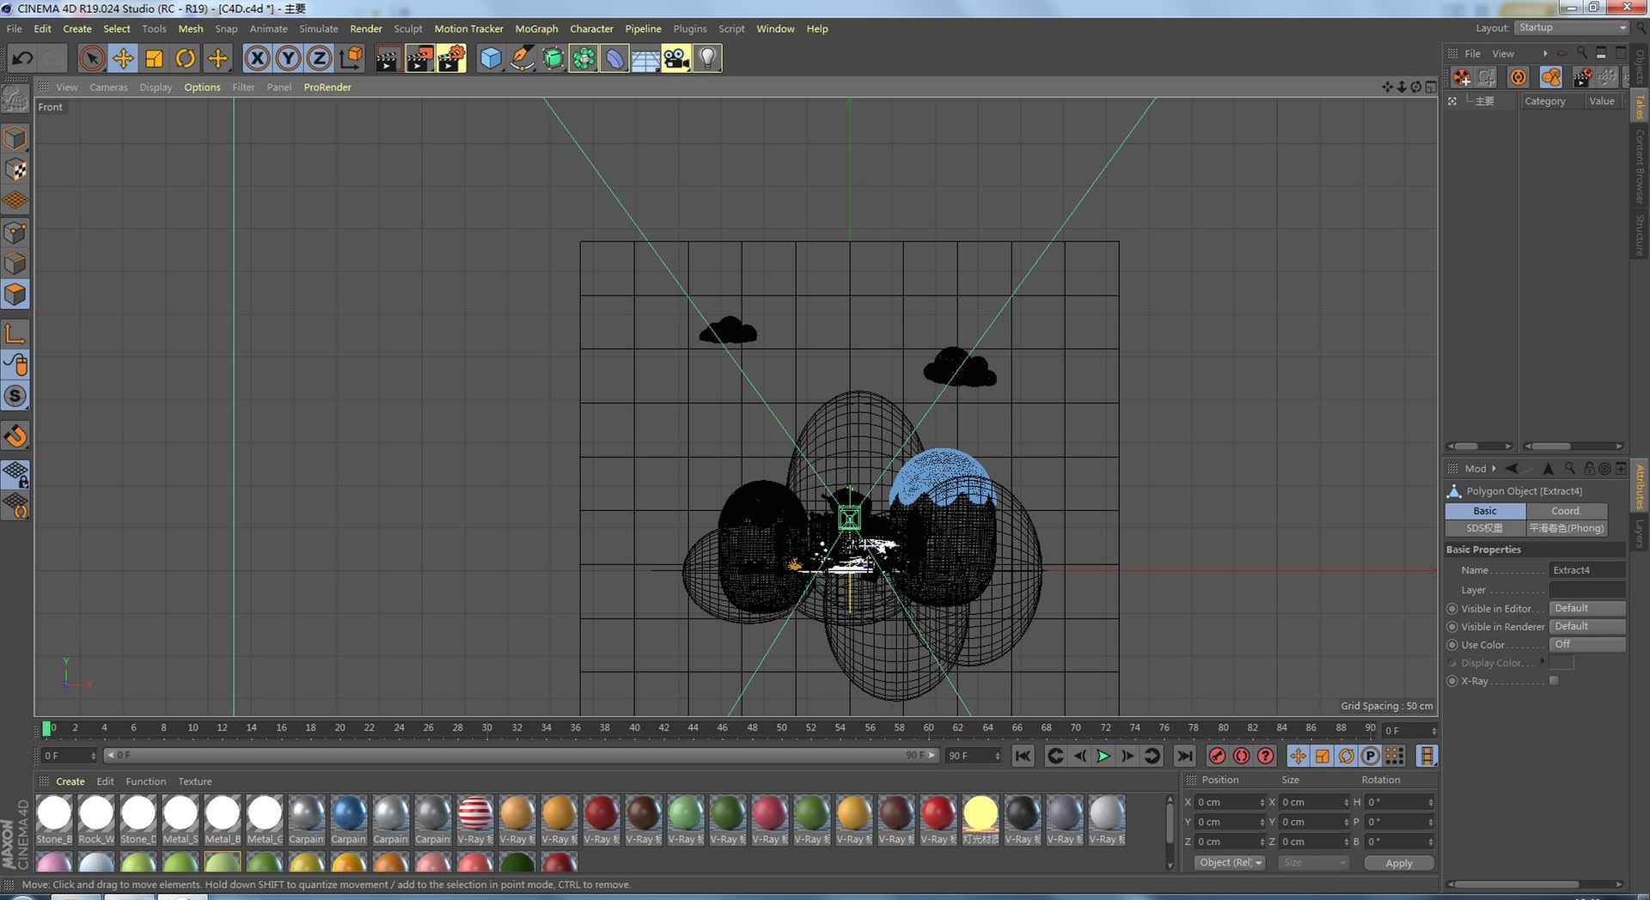The height and width of the screenshot is (900, 1650).
Task: Switch coordinate system icon
Action: pyautogui.click(x=351, y=58)
